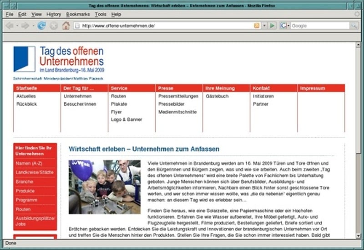The height and width of the screenshot is (250, 364).
Task: Open the Pressebilder link
Action: pyautogui.click(x=172, y=104)
